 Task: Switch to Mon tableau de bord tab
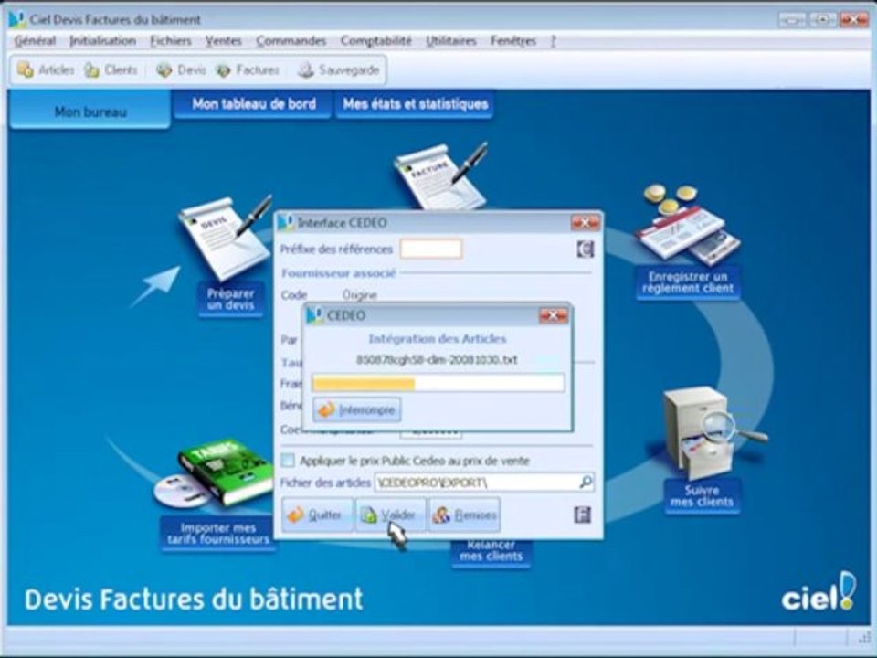tap(253, 104)
